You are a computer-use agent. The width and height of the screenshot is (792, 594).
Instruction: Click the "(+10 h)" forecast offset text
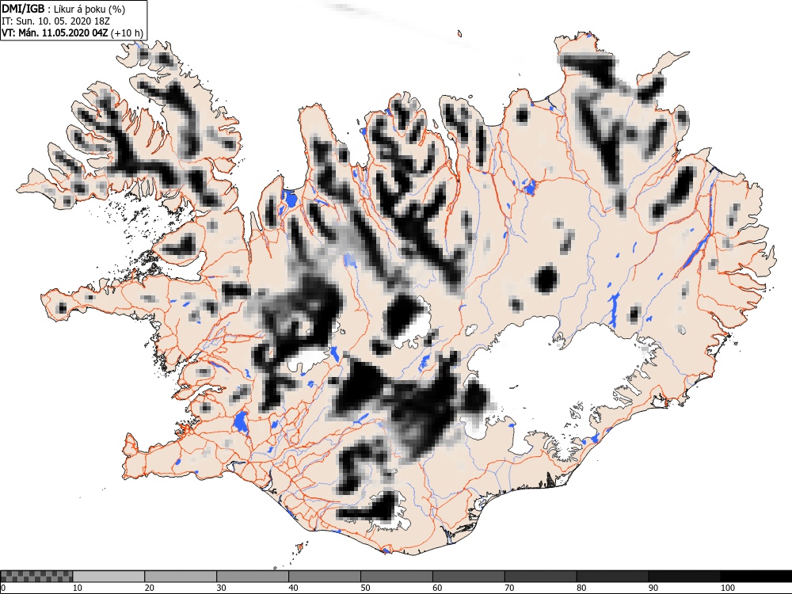coord(127,33)
